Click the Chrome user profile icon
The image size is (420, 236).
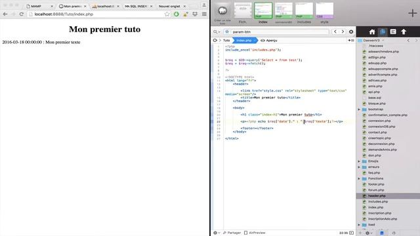204,5
